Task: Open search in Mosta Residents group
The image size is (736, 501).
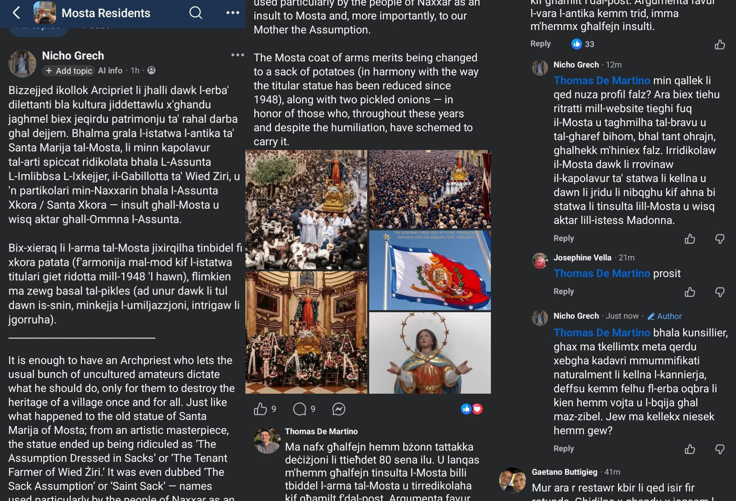Action: point(196,13)
